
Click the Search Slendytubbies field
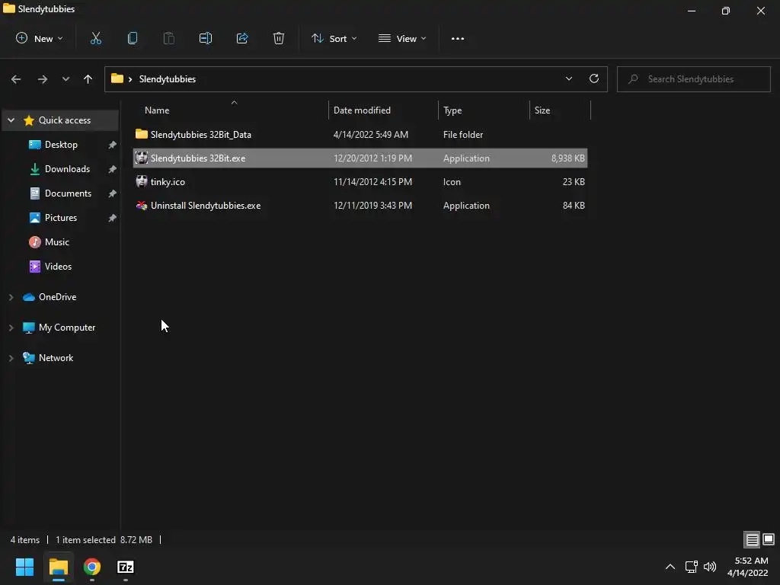pyautogui.click(x=693, y=79)
